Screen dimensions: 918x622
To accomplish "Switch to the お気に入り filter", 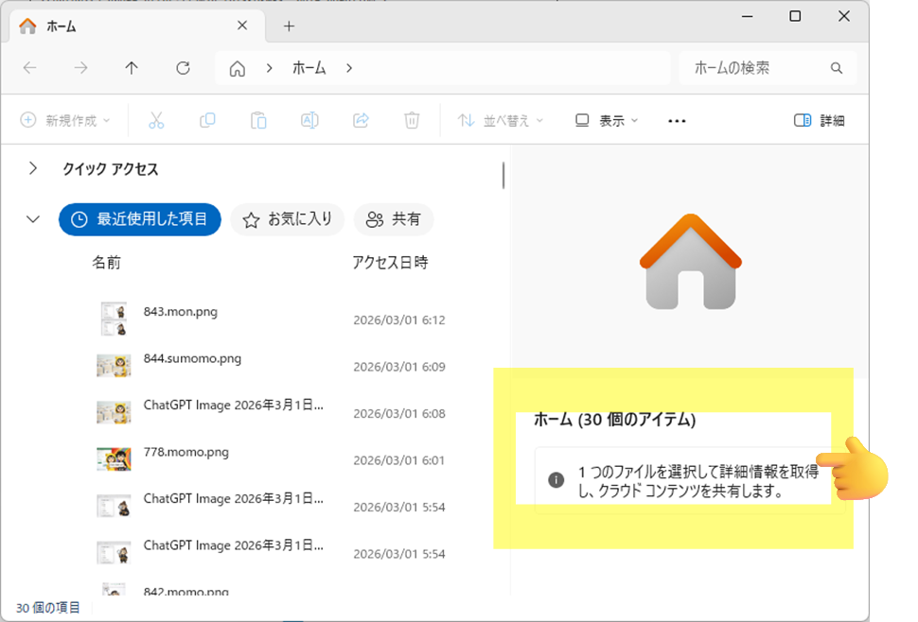I will (289, 218).
